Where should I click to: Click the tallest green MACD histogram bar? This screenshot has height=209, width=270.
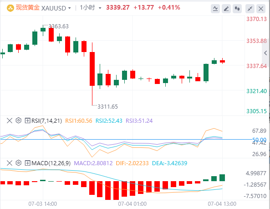[x=222, y=178]
